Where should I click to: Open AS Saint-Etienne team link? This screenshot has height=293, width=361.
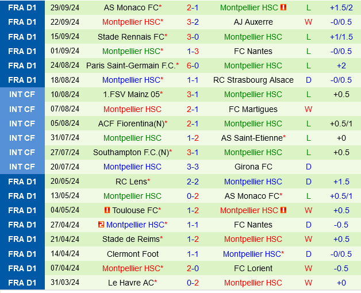pos(252,138)
